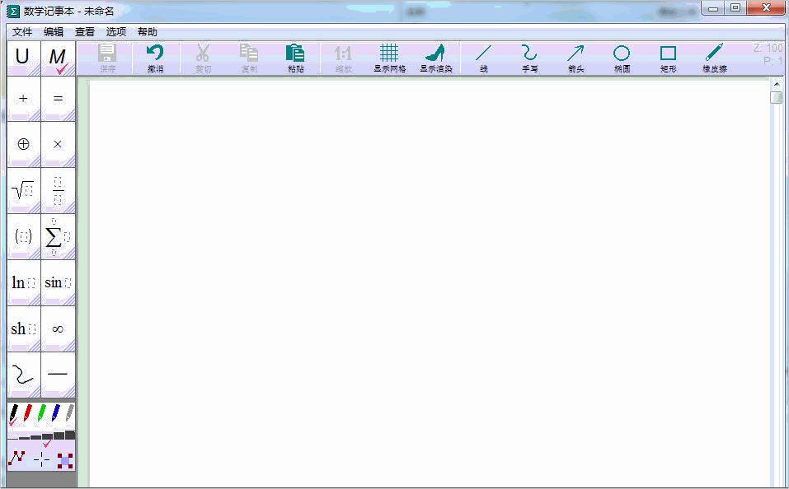
Task: Select the crosshair cursor mode icon
Action: [42, 459]
